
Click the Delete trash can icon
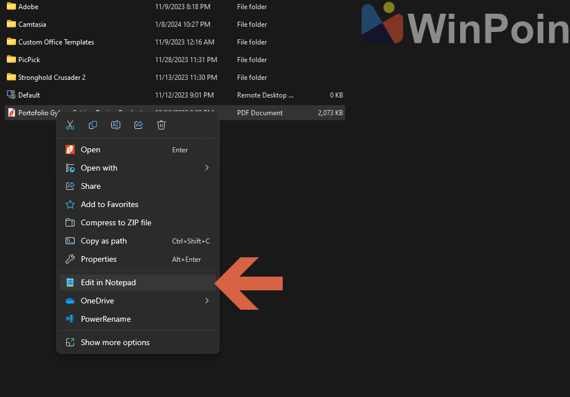161,125
